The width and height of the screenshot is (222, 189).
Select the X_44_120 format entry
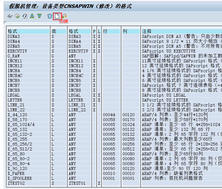pos(18,115)
